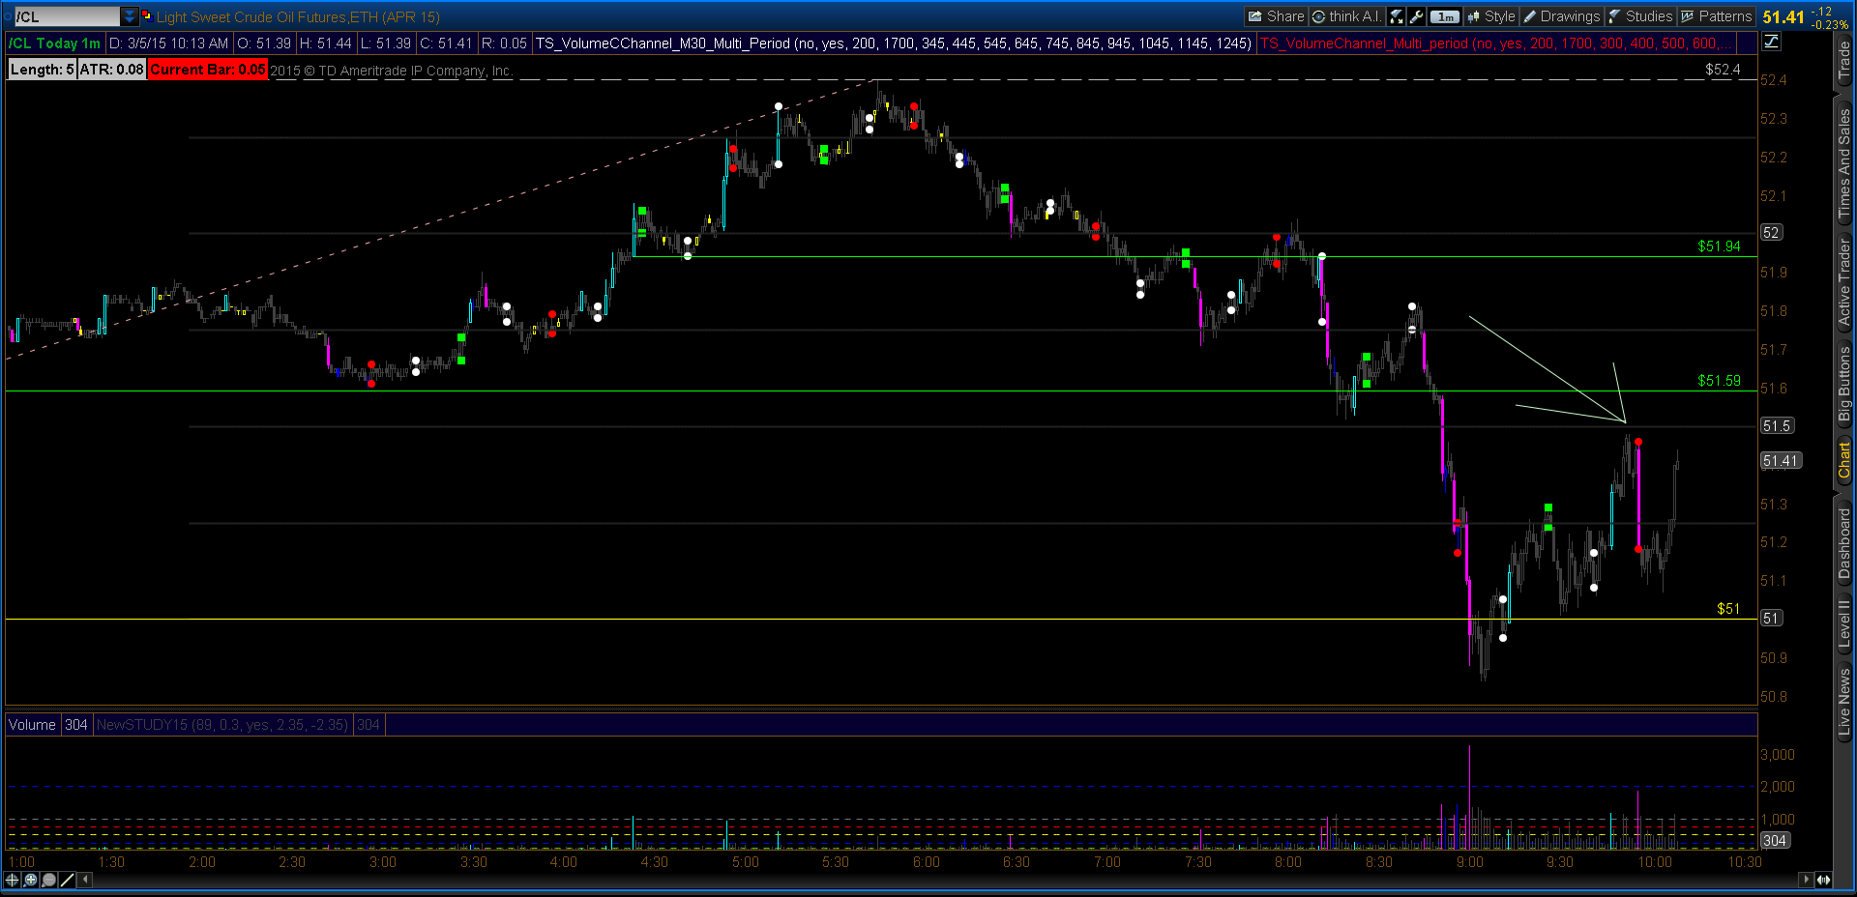Image resolution: width=1857 pixels, height=897 pixels.
Task: Click the R: 0.05 range value
Action: click(504, 43)
